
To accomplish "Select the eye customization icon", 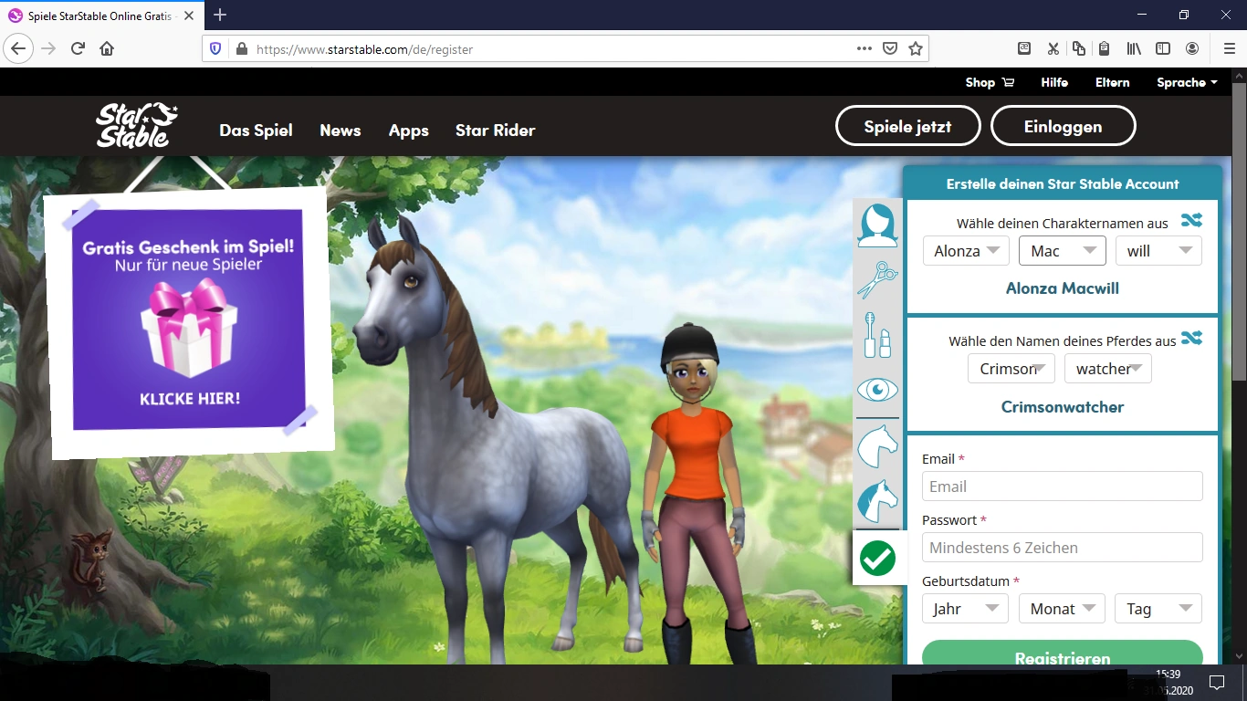I will pos(877,391).
